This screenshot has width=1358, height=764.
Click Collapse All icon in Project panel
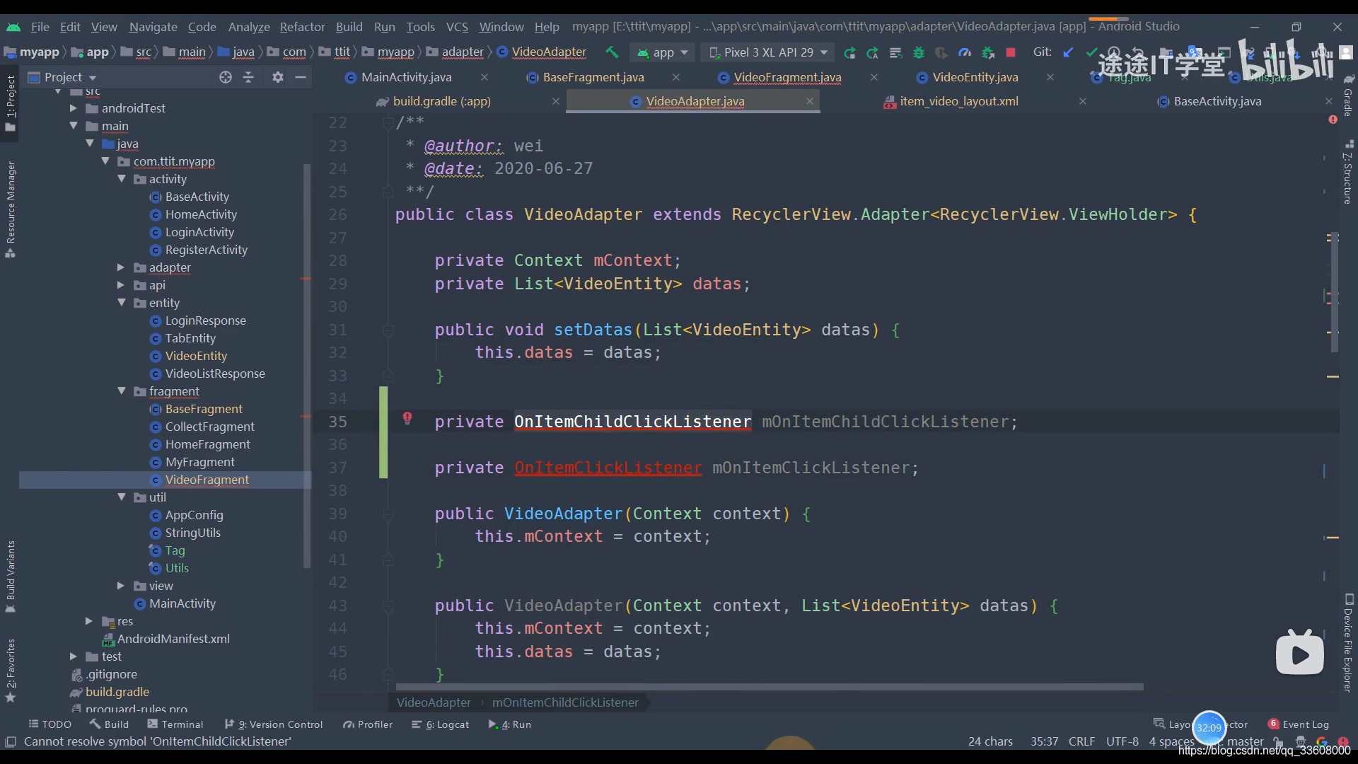(x=248, y=77)
